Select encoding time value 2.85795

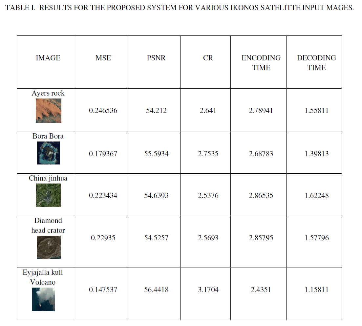(261, 238)
